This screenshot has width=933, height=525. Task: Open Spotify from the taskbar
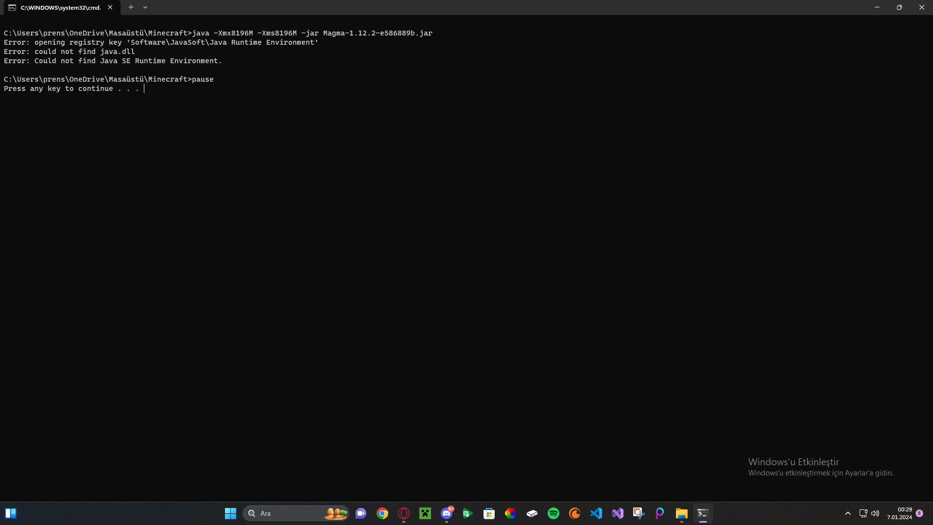tap(553, 513)
